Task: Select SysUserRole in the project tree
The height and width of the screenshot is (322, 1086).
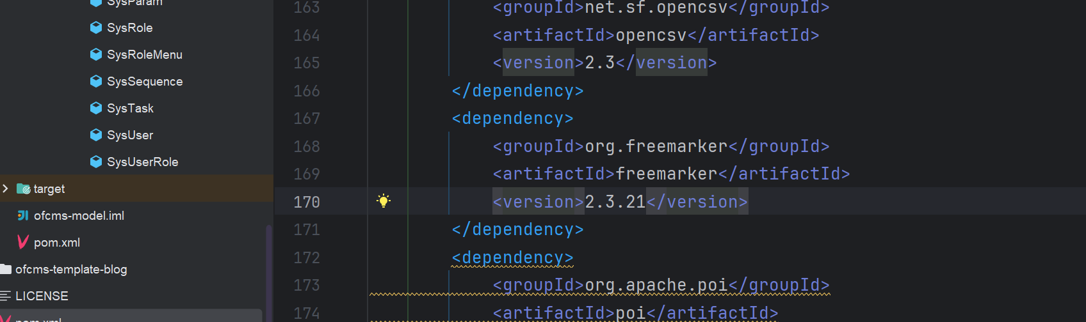Action: click(142, 162)
